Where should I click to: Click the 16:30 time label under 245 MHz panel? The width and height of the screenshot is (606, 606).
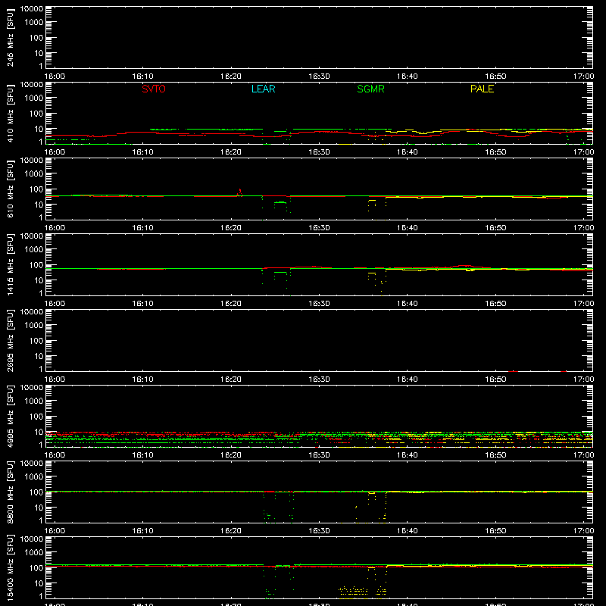(x=319, y=77)
